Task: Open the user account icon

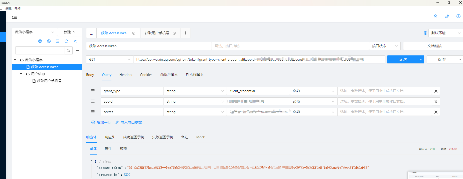Action: [x=435, y=16]
